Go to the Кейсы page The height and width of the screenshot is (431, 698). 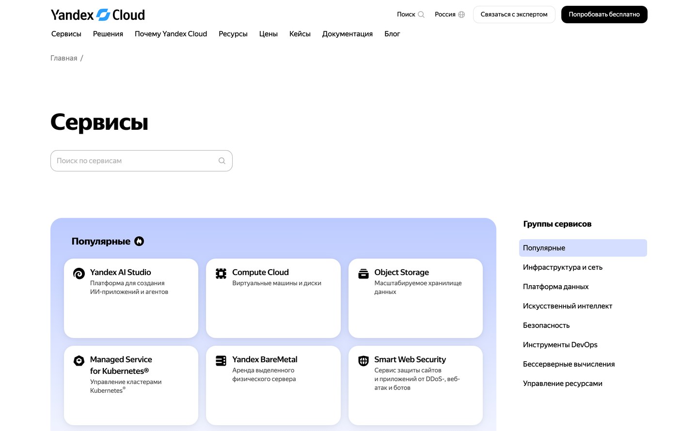click(300, 34)
